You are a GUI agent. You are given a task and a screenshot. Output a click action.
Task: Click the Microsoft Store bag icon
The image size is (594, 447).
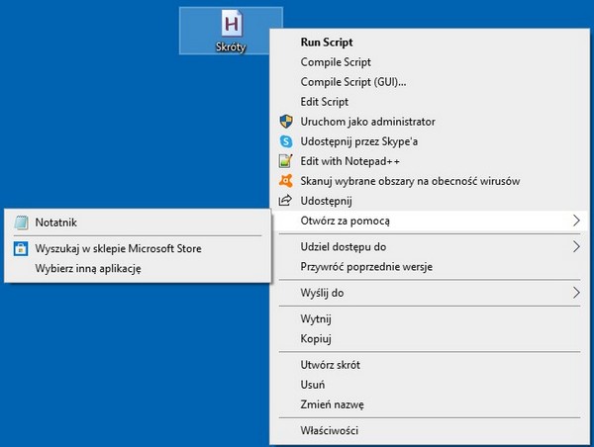click(x=21, y=248)
